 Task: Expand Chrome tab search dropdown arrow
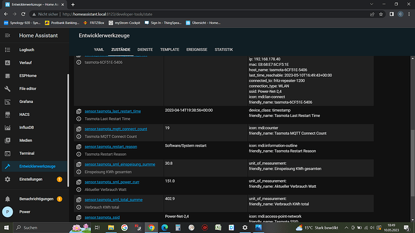(x=372, y=4)
